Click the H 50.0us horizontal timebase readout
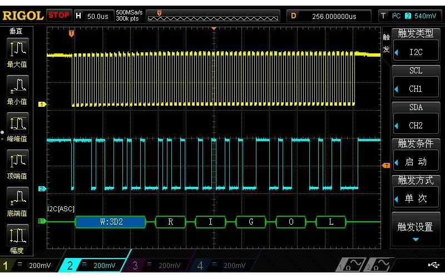The image size is (445, 278). point(94,16)
